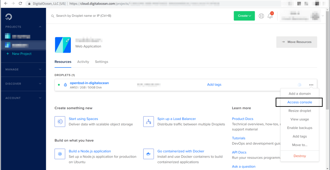
Task: Click the AMS3 / 2GB / 50GB Disk text
Action: pyautogui.click(x=86, y=87)
